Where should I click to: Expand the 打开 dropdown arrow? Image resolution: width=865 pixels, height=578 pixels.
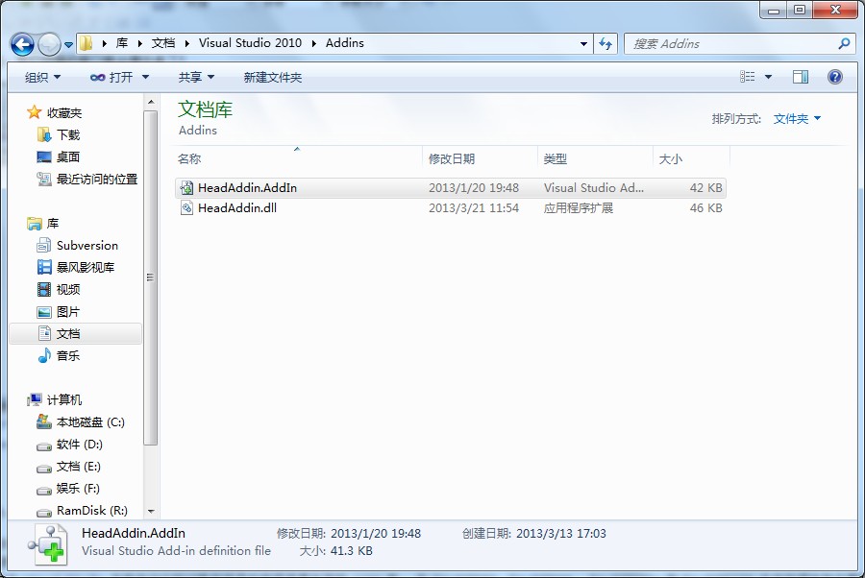click(146, 77)
